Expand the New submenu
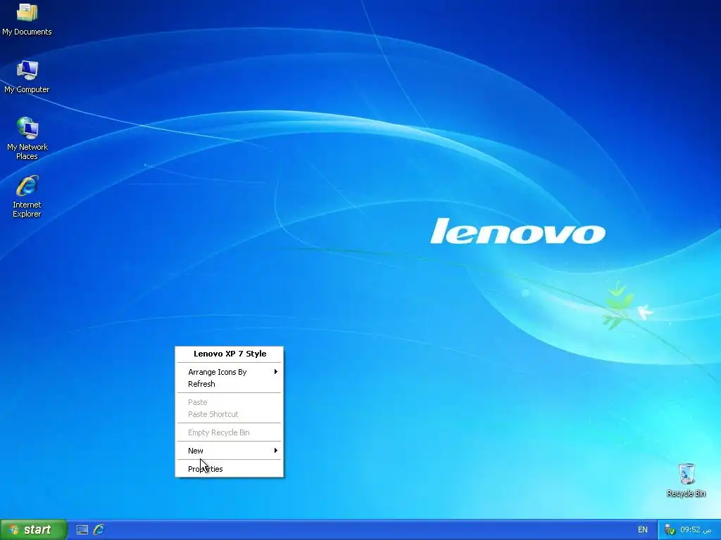Viewport: 721px width, 540px height. point(230,451)
